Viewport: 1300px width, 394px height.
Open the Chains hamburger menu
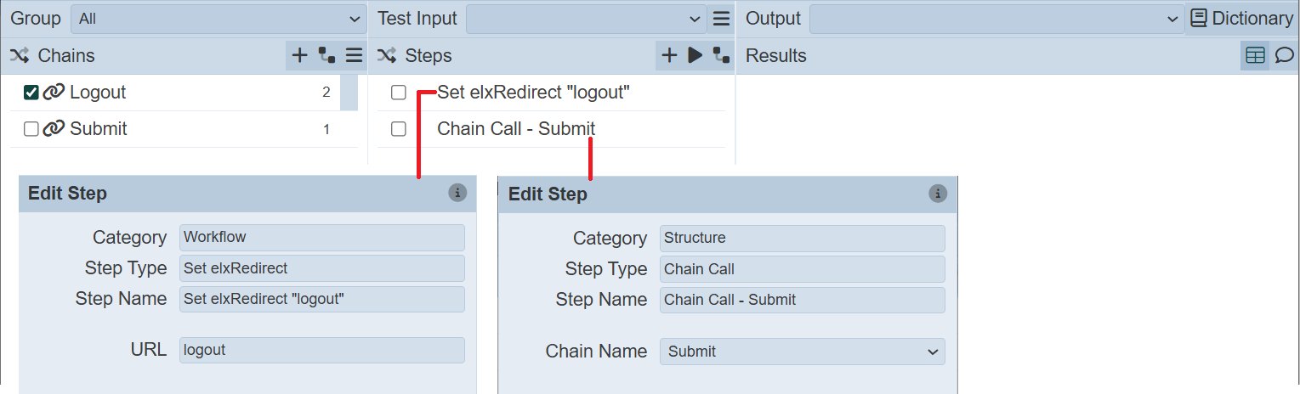pyautogui.click(x=354, y=56)
